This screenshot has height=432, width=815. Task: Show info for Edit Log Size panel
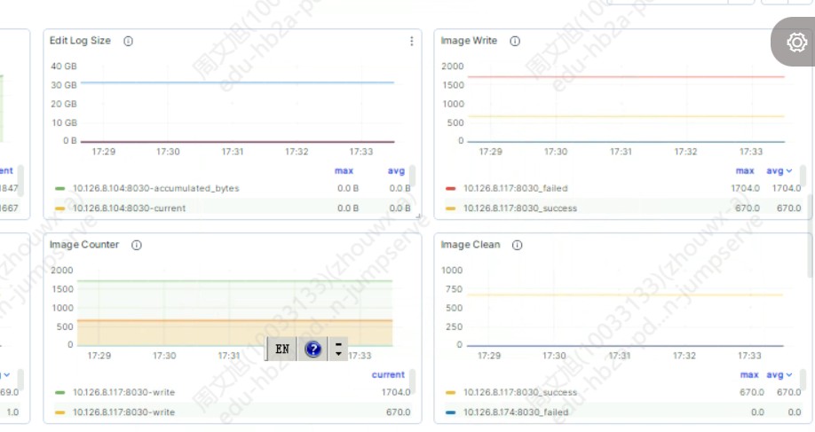click(x=128, y=41)
